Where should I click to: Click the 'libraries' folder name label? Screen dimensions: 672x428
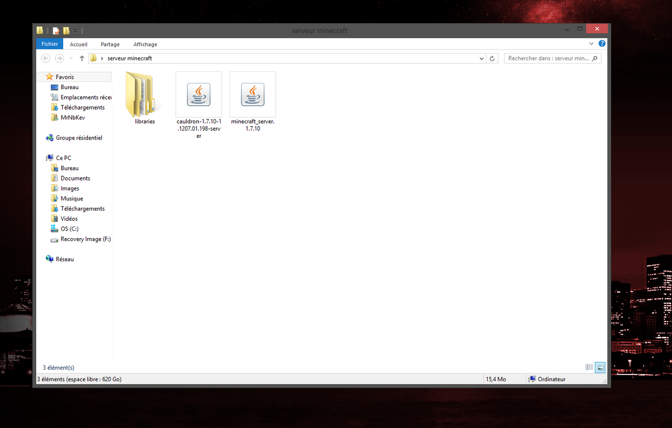tap(145, 122)
